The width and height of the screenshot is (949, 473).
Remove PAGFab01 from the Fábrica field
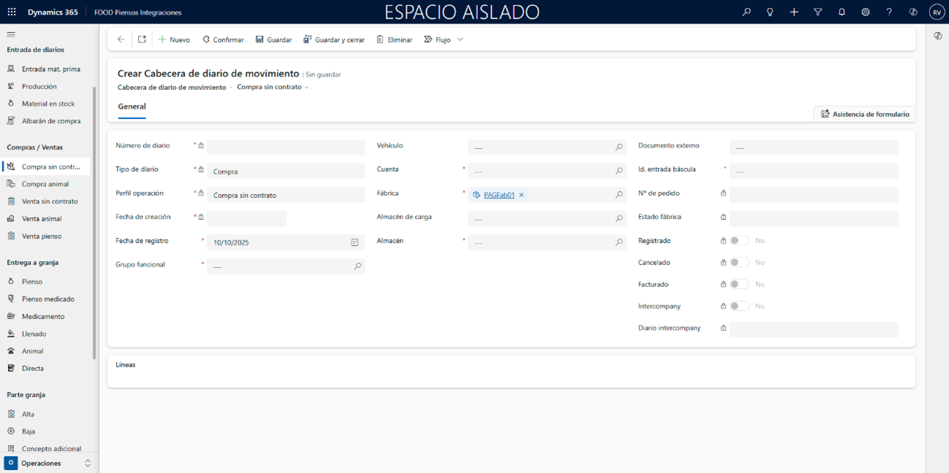(x=521, y=195)
